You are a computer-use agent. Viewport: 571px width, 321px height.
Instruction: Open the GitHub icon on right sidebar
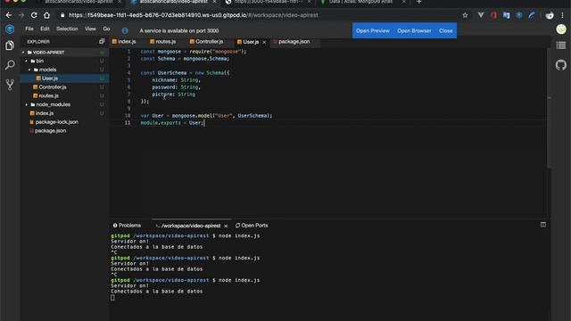click(x=561, y=65)
